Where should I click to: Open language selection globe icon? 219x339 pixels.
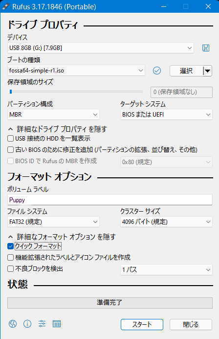[13, 324]
